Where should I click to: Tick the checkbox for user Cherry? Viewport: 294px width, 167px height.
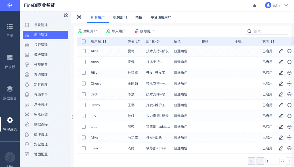(x=84, y=83)
